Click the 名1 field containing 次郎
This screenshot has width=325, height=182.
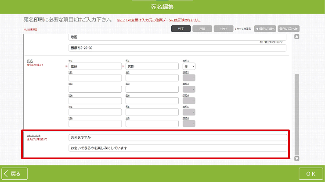[152, 66]
